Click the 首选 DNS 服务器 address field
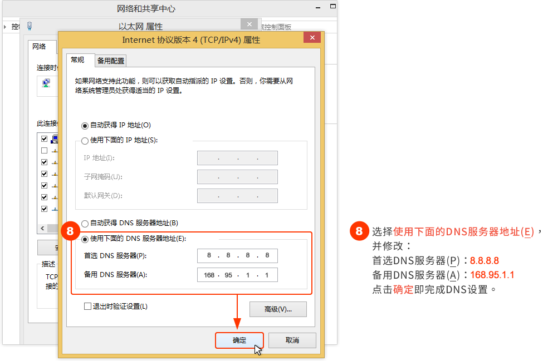The height and width of the screenshot is (361, 548). click(237, 256)
